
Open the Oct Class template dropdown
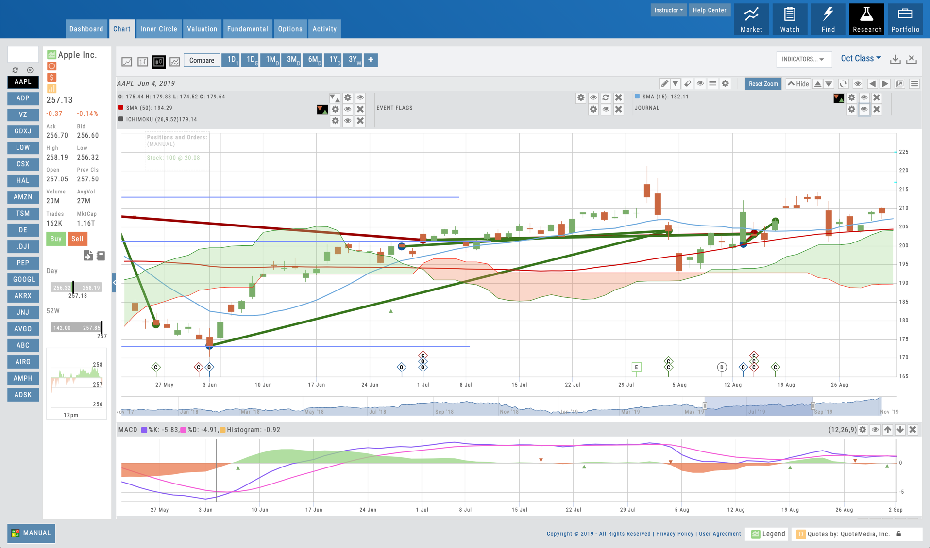tap(861, 58)
